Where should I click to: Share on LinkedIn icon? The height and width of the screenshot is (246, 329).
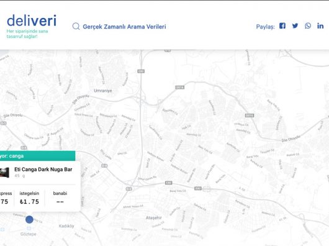320,26
